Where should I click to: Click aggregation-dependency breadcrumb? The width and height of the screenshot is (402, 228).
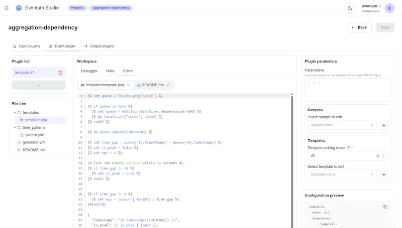coord(111,8)
